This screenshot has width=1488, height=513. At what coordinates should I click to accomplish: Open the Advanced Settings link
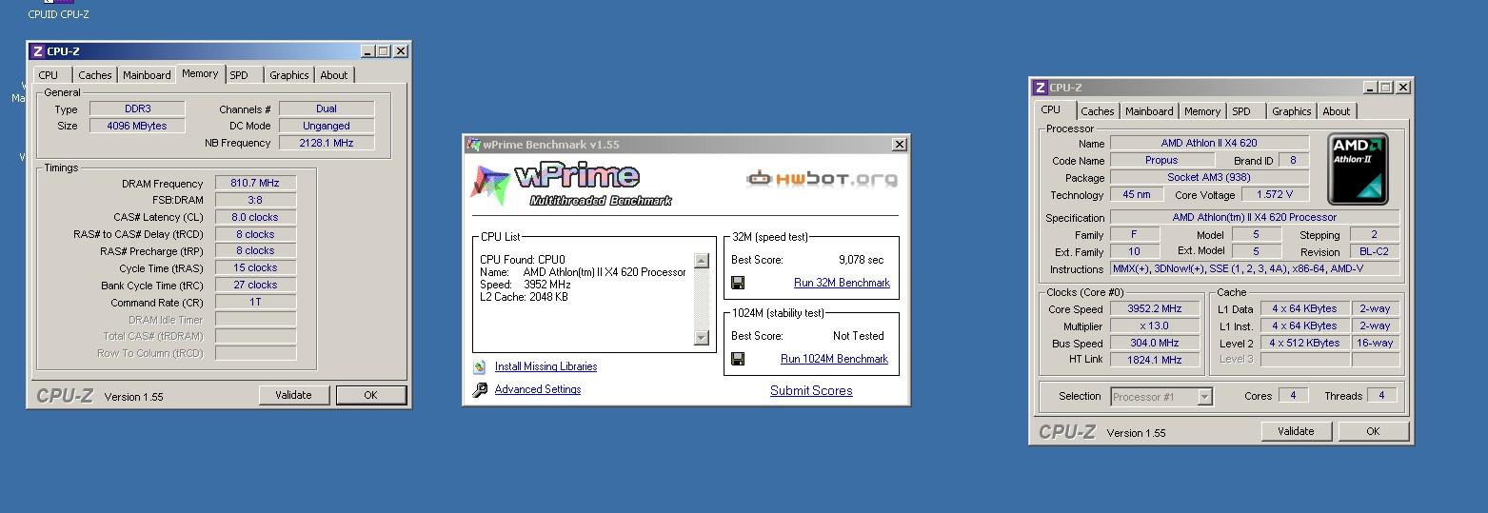click(x=538, y=389)
